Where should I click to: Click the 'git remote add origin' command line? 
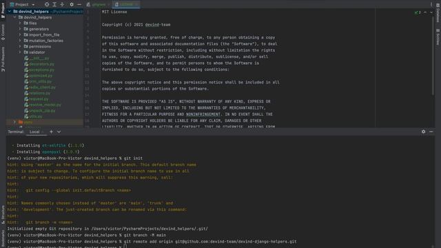click(x=152, y=242)
